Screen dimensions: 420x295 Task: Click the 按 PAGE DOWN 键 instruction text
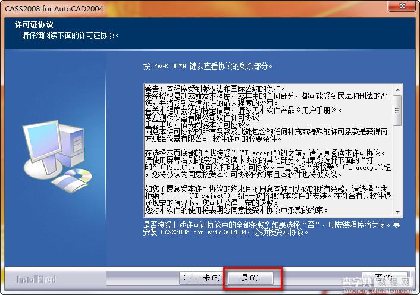pos(208,66)
